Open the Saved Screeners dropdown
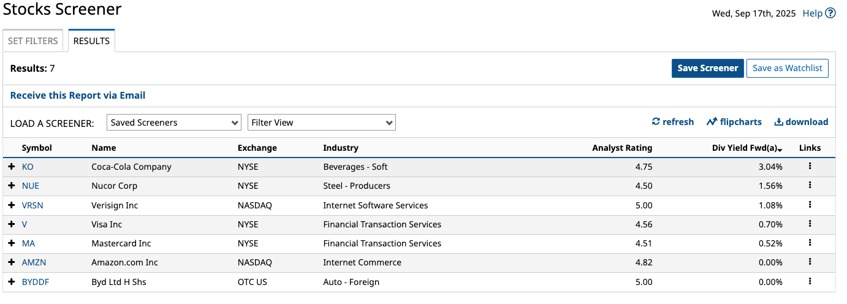847x304 pixels. point(174,123)
